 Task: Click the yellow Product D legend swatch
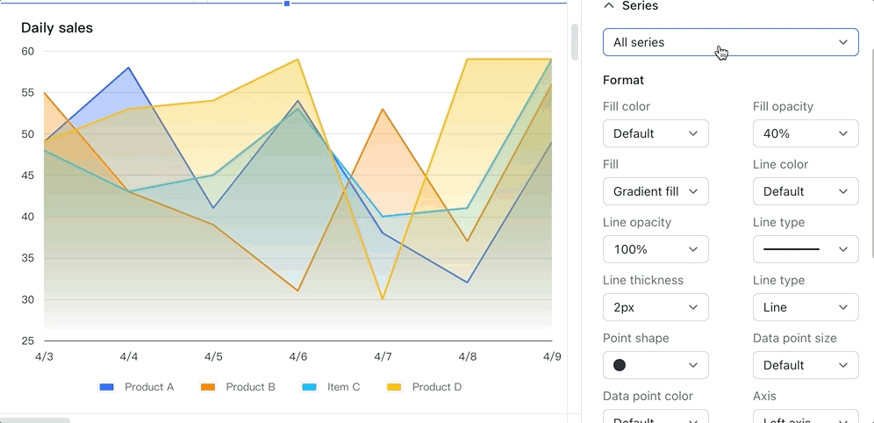tap(394, 387)
